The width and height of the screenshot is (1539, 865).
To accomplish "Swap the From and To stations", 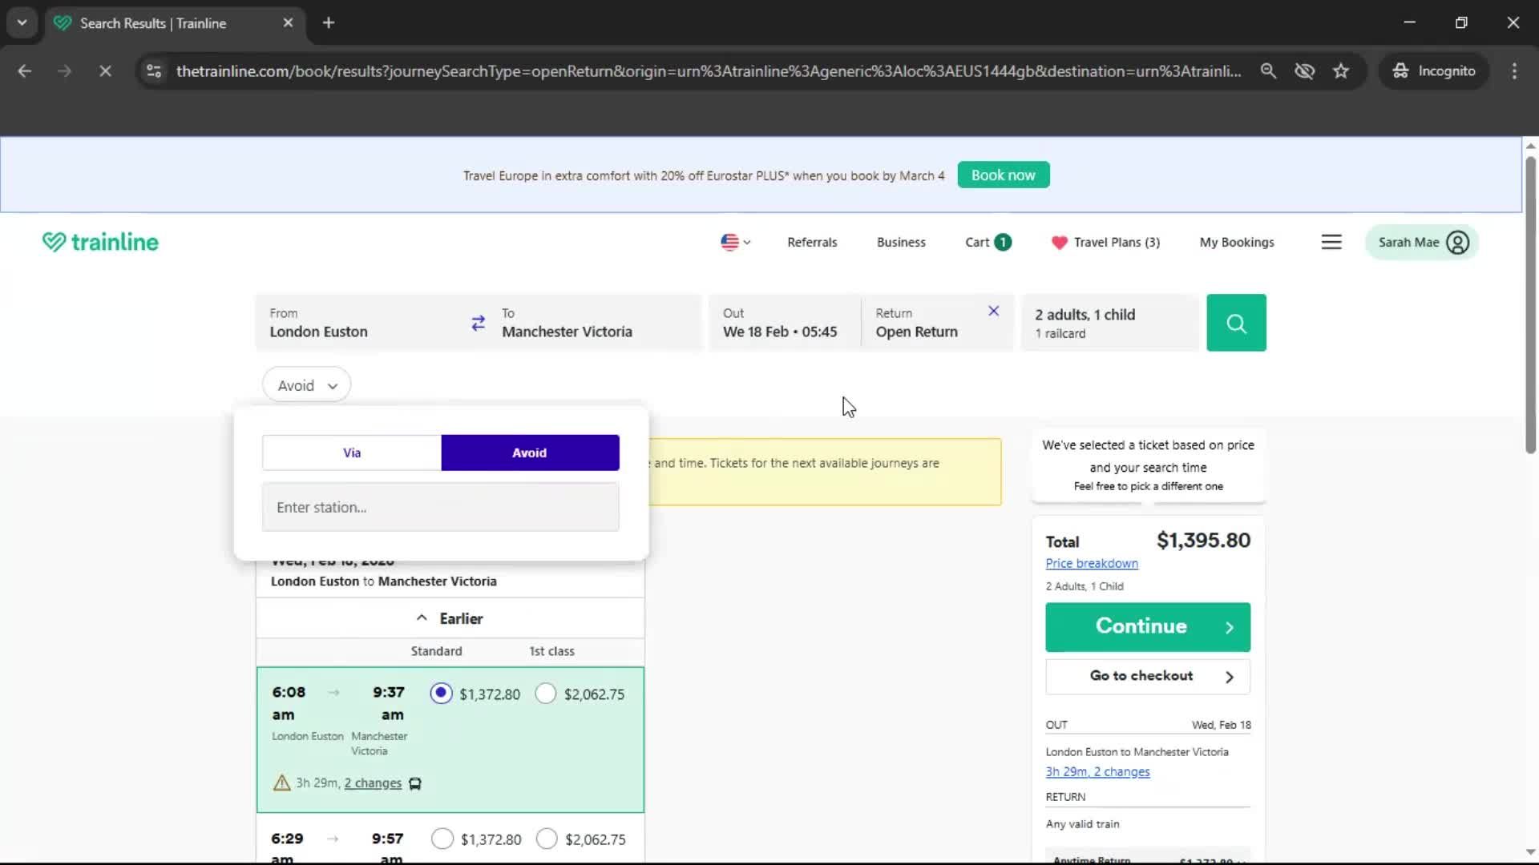I will click(478, 323).
